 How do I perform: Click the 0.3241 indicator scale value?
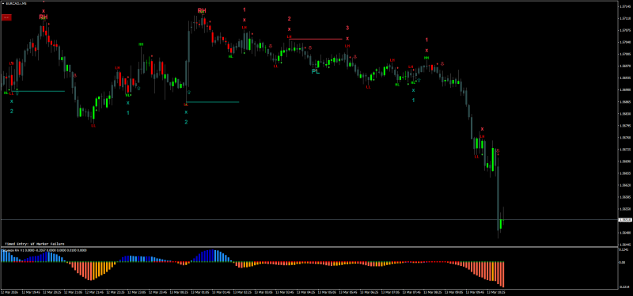(624, 249)
